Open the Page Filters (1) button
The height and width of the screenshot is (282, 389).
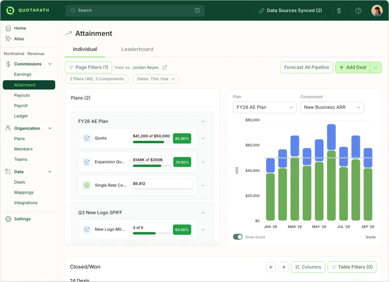[x=89, y=67]
